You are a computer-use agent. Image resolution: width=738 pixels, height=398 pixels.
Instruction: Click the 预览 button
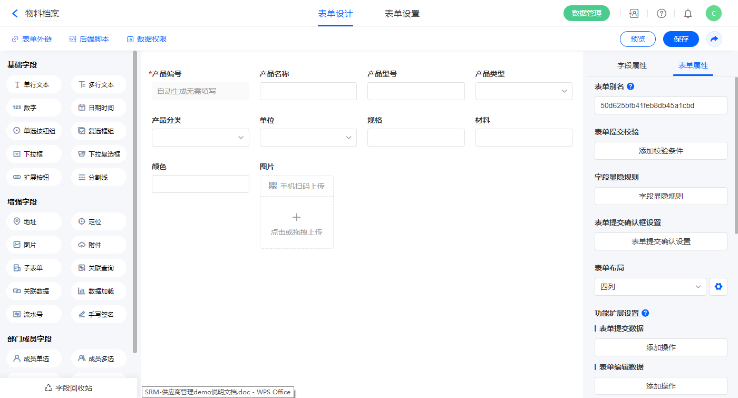[x=637, y=39]
